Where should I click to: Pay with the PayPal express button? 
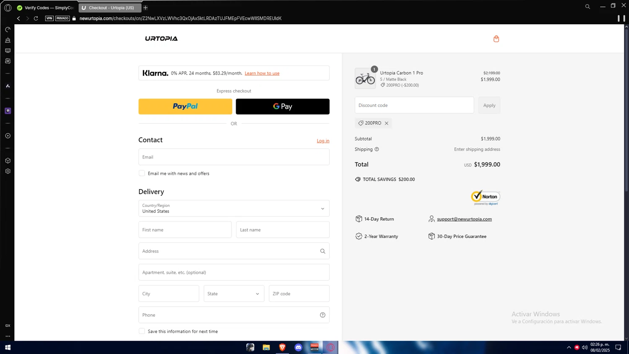(185, 107)
